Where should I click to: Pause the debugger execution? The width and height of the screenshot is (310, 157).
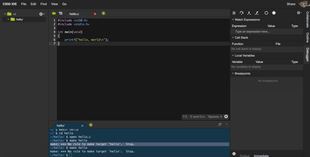tap(234, 13)
